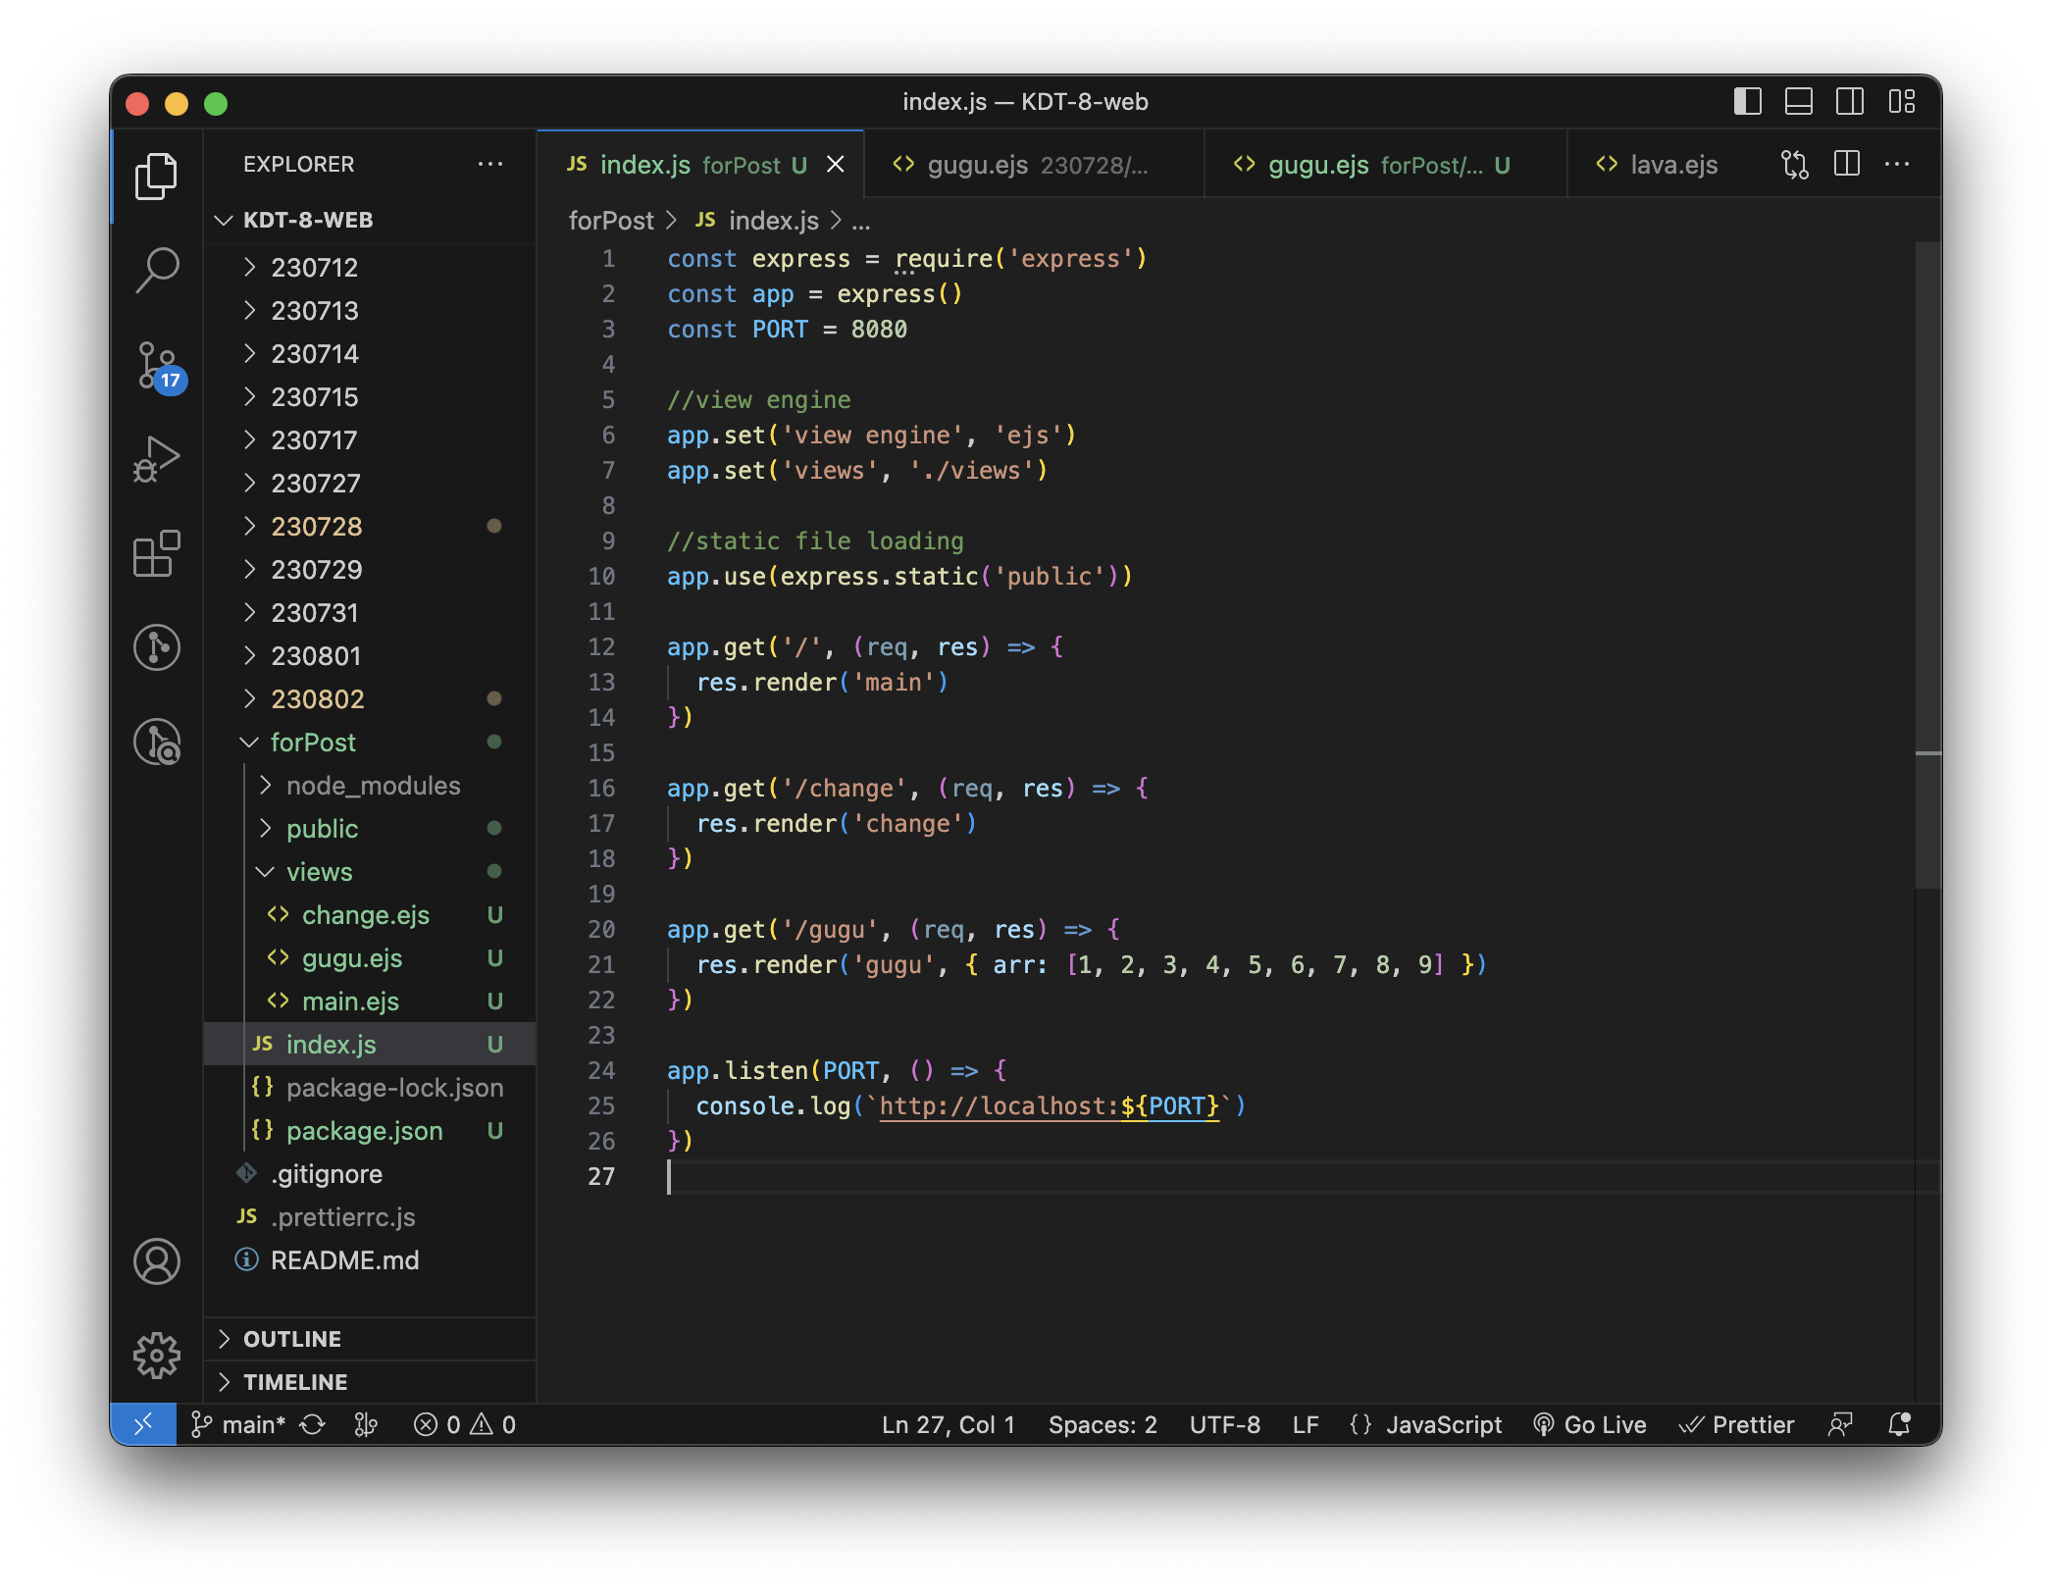Close the index.js tab

point(836,165)
